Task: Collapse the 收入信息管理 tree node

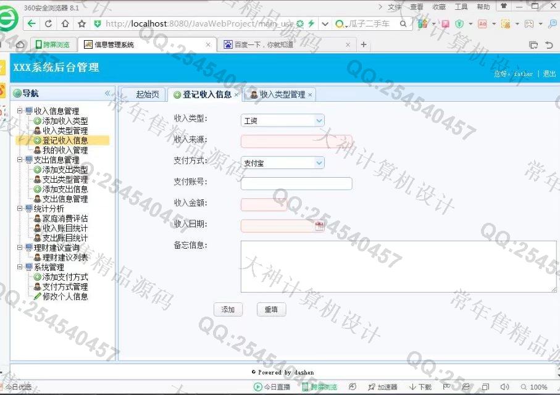Action: pyautogui.click(x=20, y=111)
